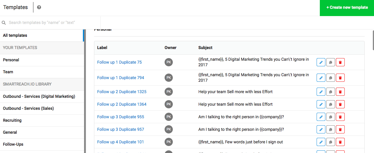Edit Follow up 1 Duplicate 794 template
This screenshot has height=153, width=374.
[321, 78]
